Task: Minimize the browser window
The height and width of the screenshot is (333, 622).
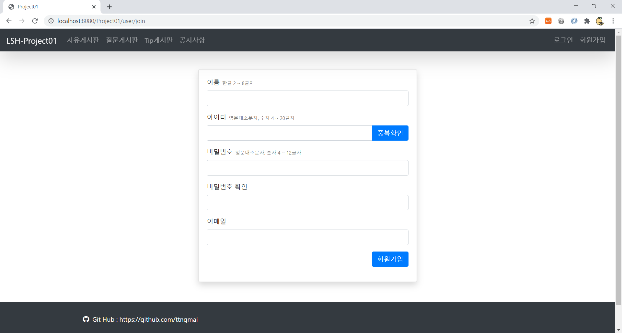Action: click(x=576, y=6)
